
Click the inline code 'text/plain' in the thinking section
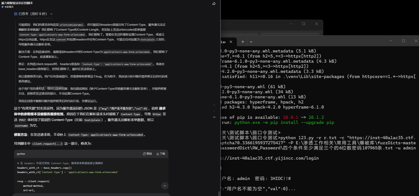point(147,39)
